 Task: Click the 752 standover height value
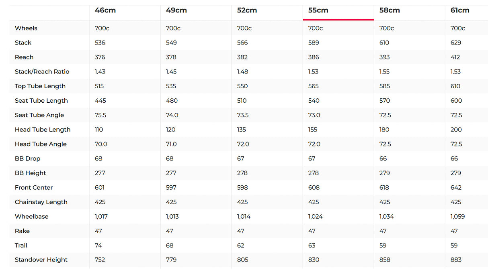[100, 260]
